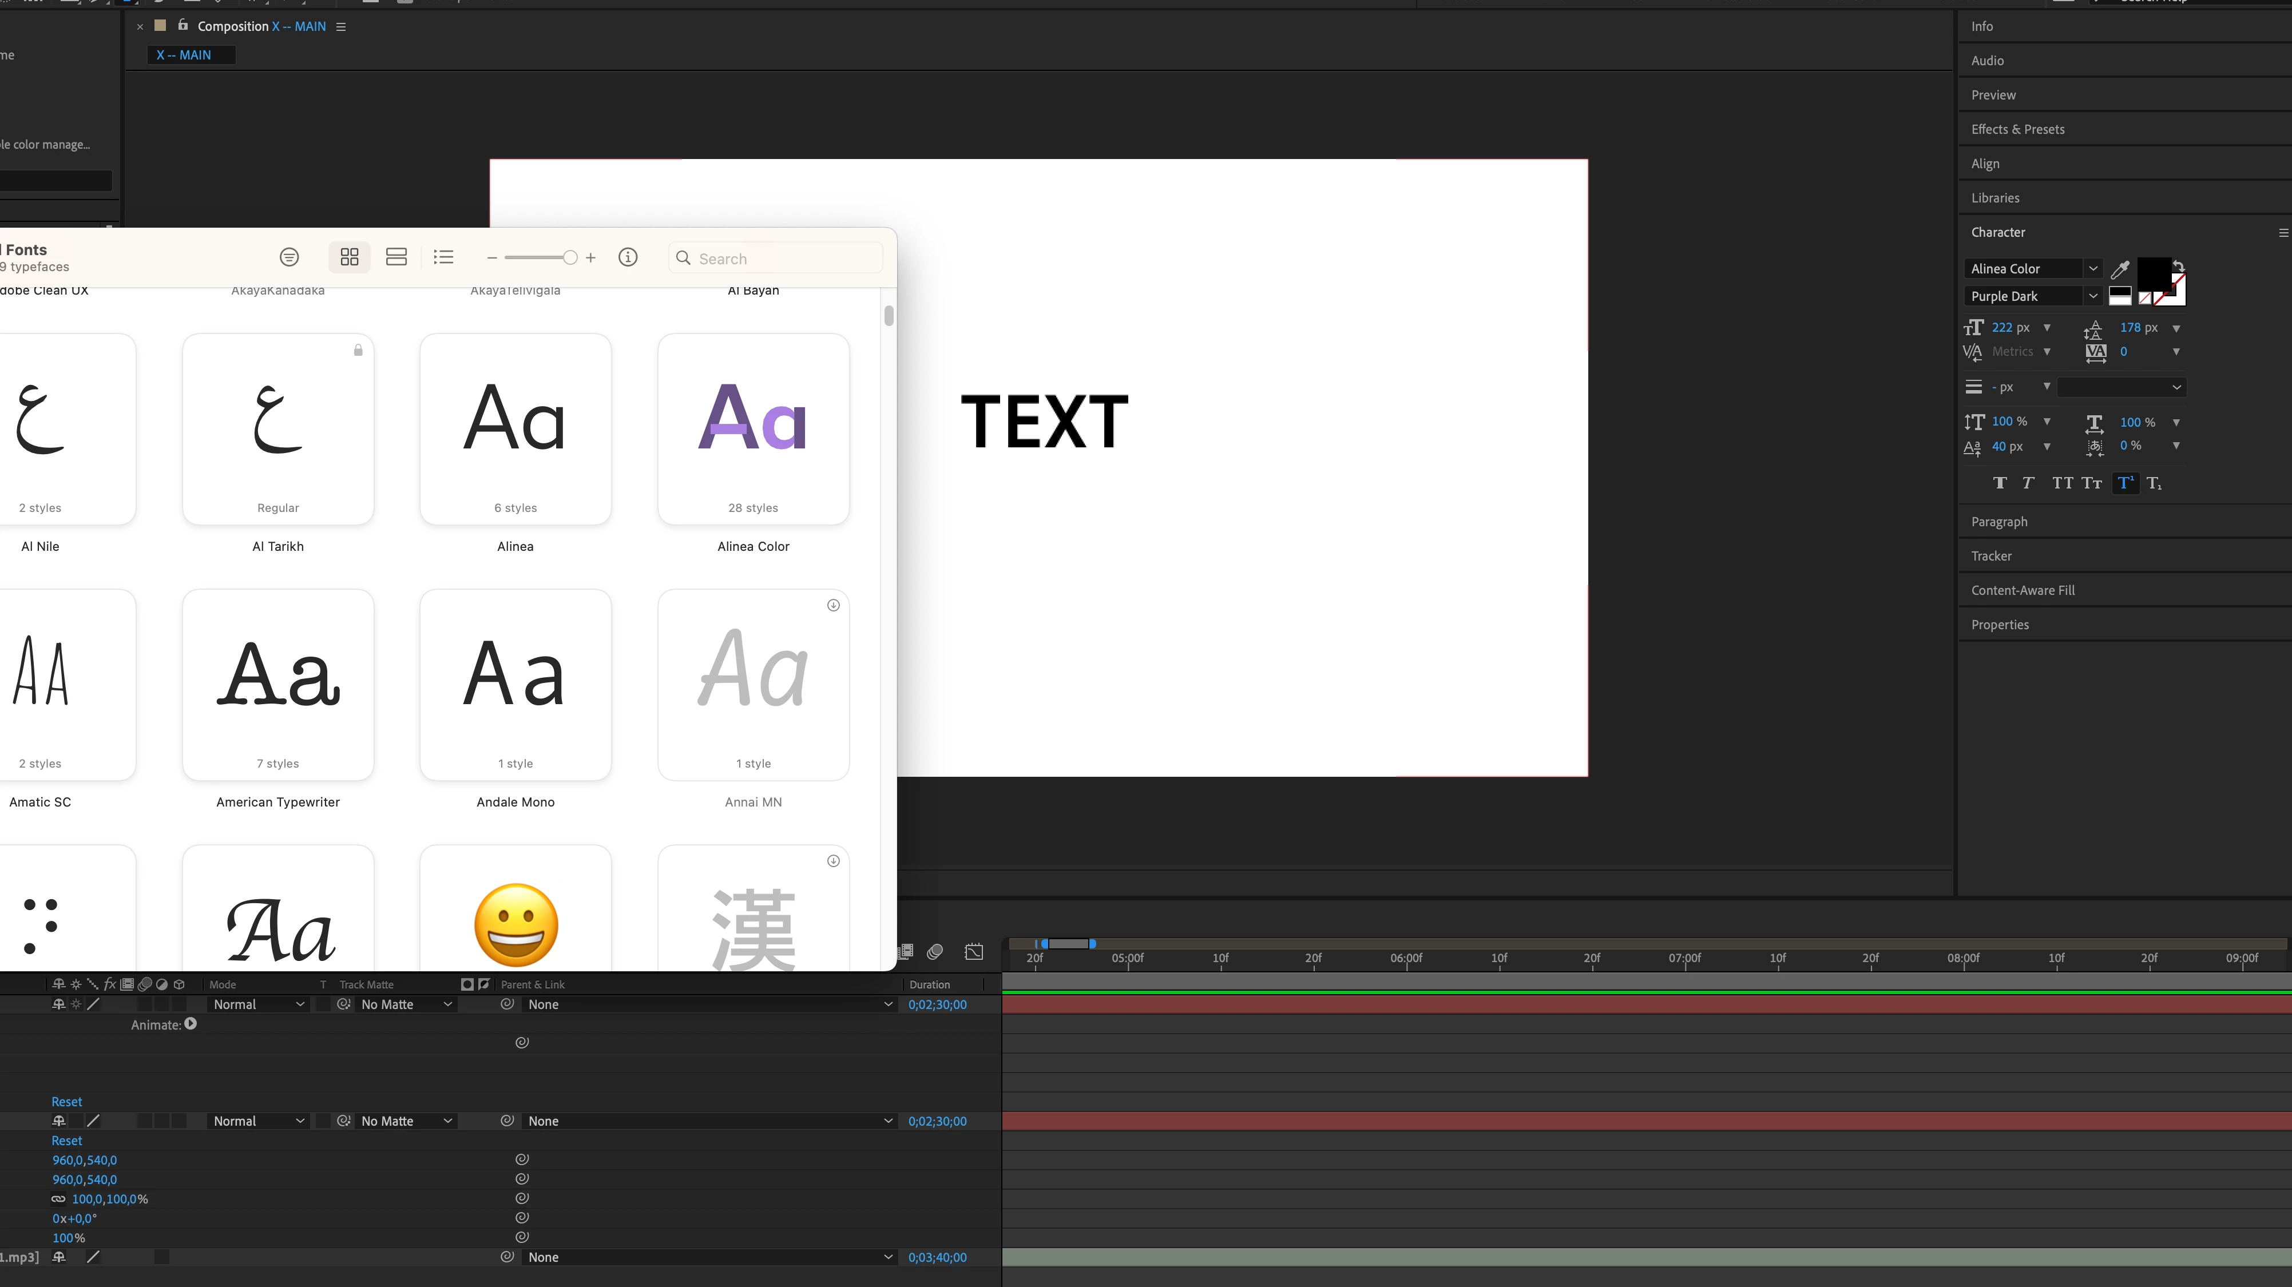Disable the Superscript text style

point(2125,483)
